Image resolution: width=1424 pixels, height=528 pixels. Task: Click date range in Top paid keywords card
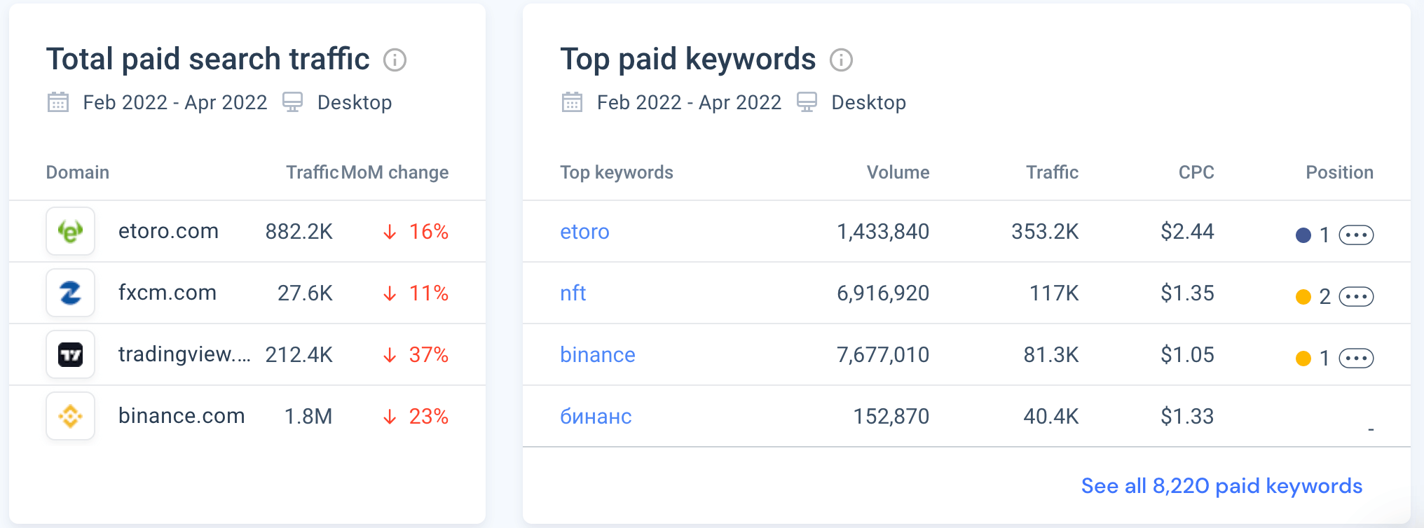coord(689,102)
